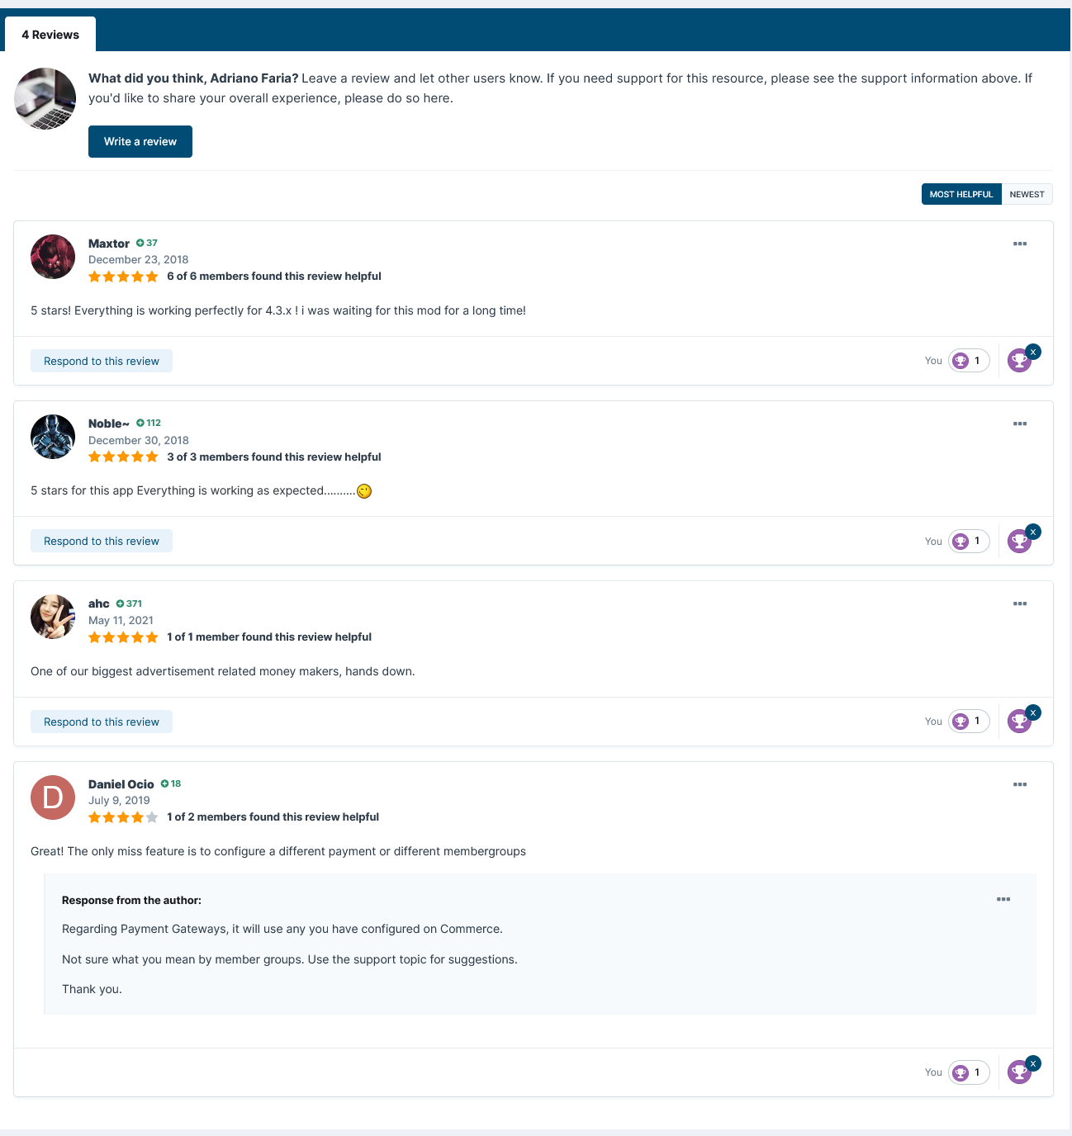View reaction count on Daniel Ocio's review
This screenshot has width=1072, height=1136.
pyautogui.click(x=969, y=1072)
